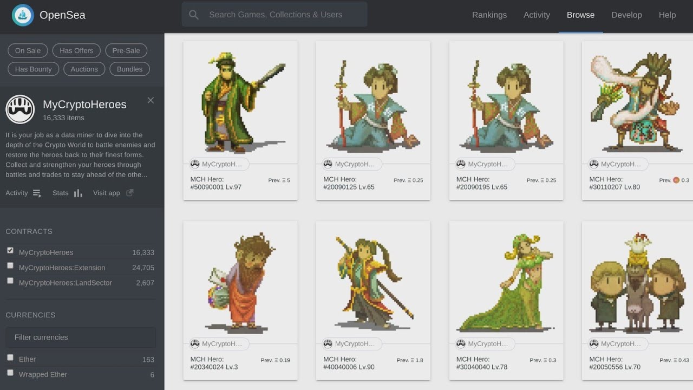Click the Visit app external link icon
Screen dimensions: 693x390
[130, 193]
